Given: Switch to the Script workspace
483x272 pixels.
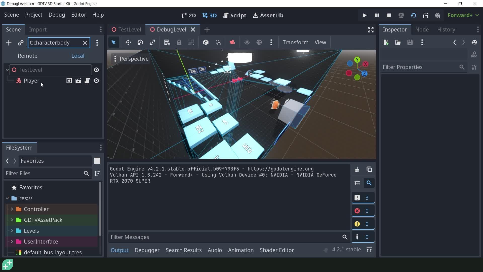Looking at the screenshot, I should (x=235, y=15).
